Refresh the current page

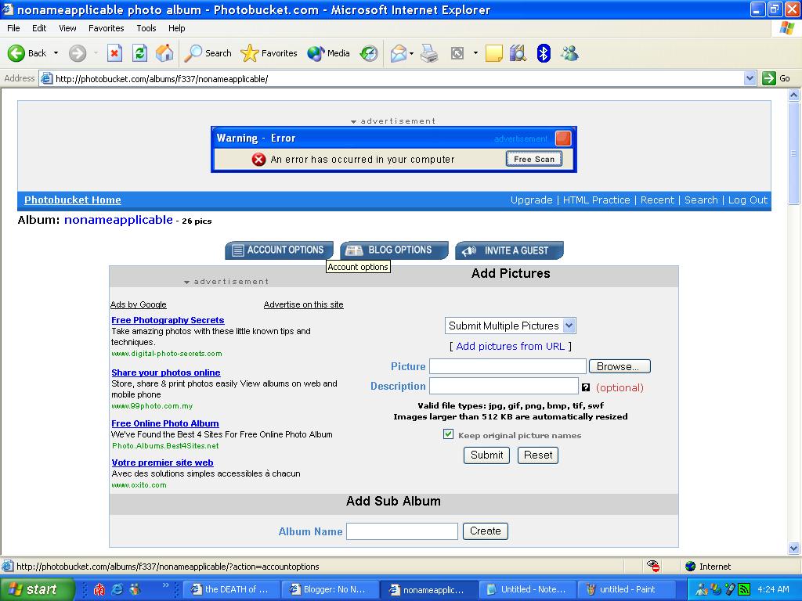point(139,53)
